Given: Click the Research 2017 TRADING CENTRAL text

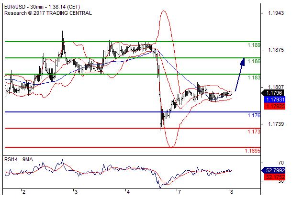Looking at the screenshot, I should pyautogui.click(x=48, y=13).
